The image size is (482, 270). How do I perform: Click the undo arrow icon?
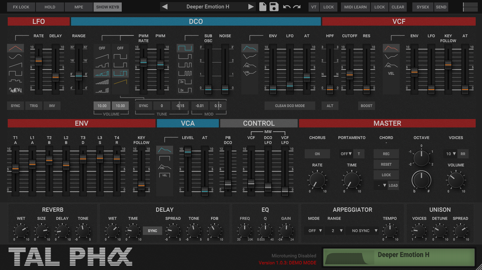[x=287, y=7]
